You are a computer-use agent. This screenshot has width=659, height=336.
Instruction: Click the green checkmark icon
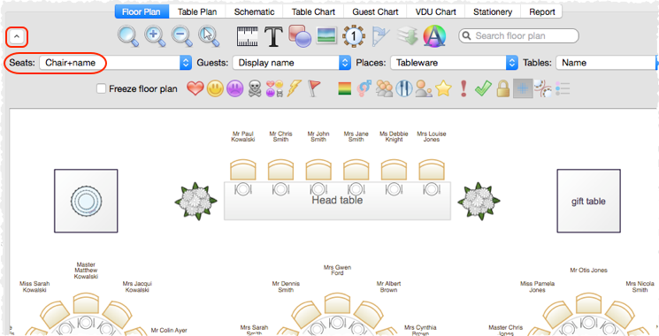(483, 88)
